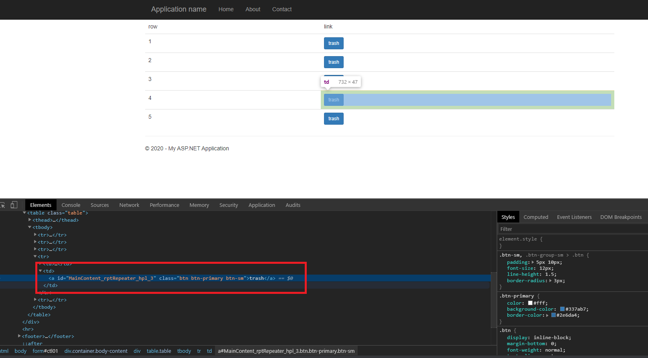Open background-color #337ab7 swatch picker

tap(562, 309)
